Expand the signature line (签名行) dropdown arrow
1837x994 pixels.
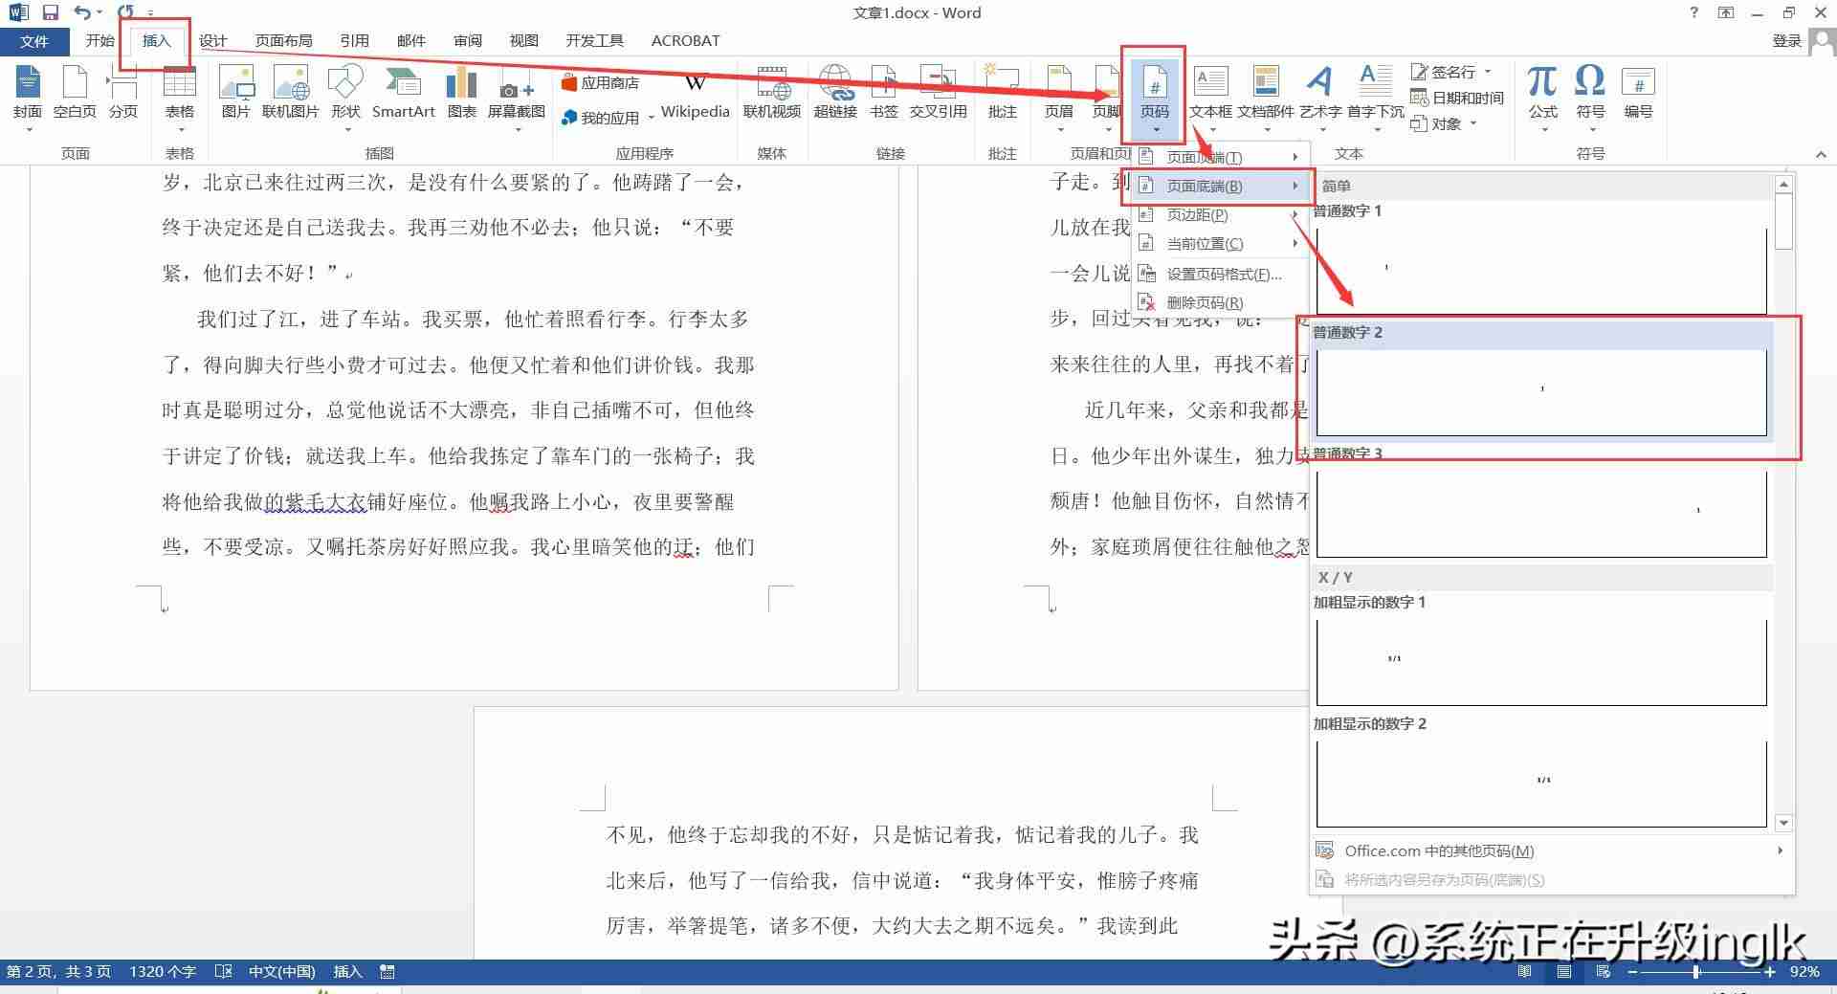point(1488,72)
